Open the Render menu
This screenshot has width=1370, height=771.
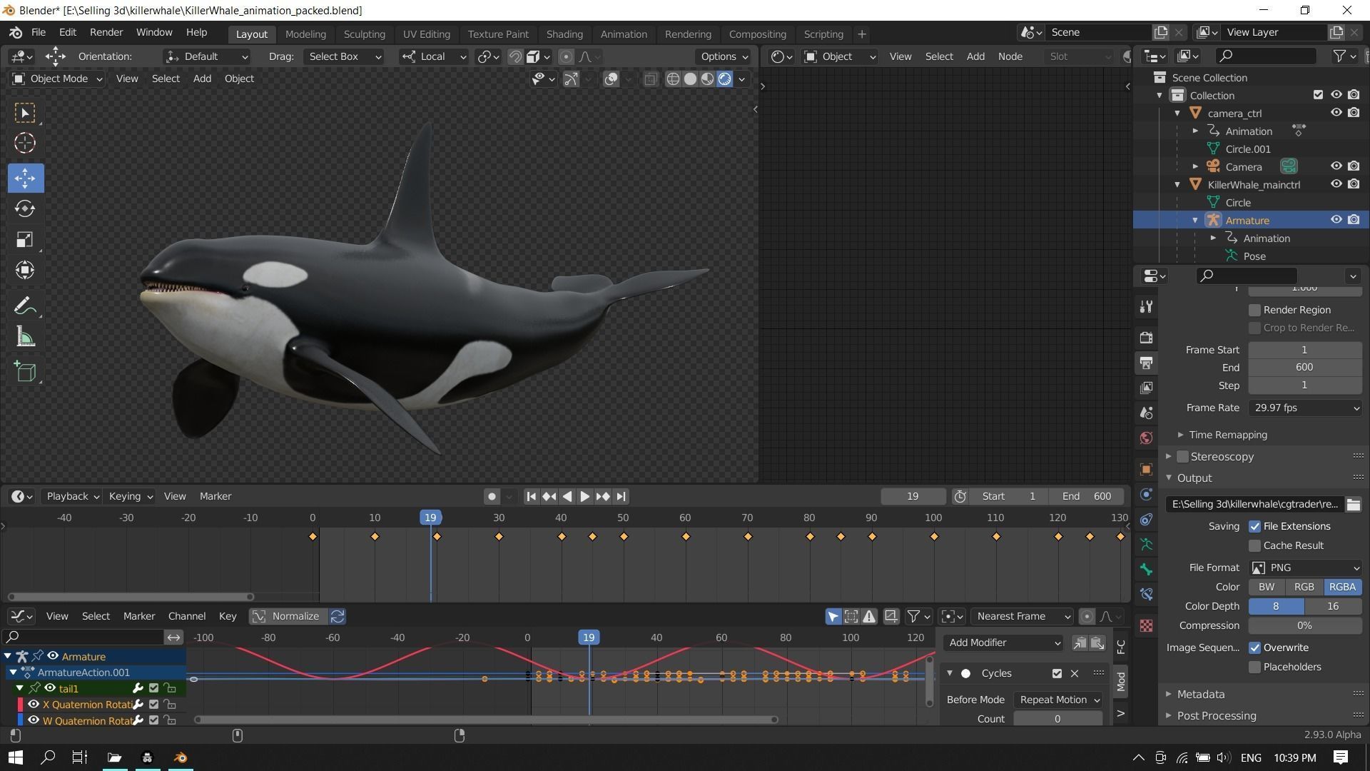[106, 32]
